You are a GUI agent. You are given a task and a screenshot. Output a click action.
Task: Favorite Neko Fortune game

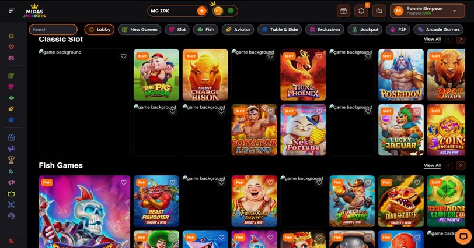click(319, 111)
